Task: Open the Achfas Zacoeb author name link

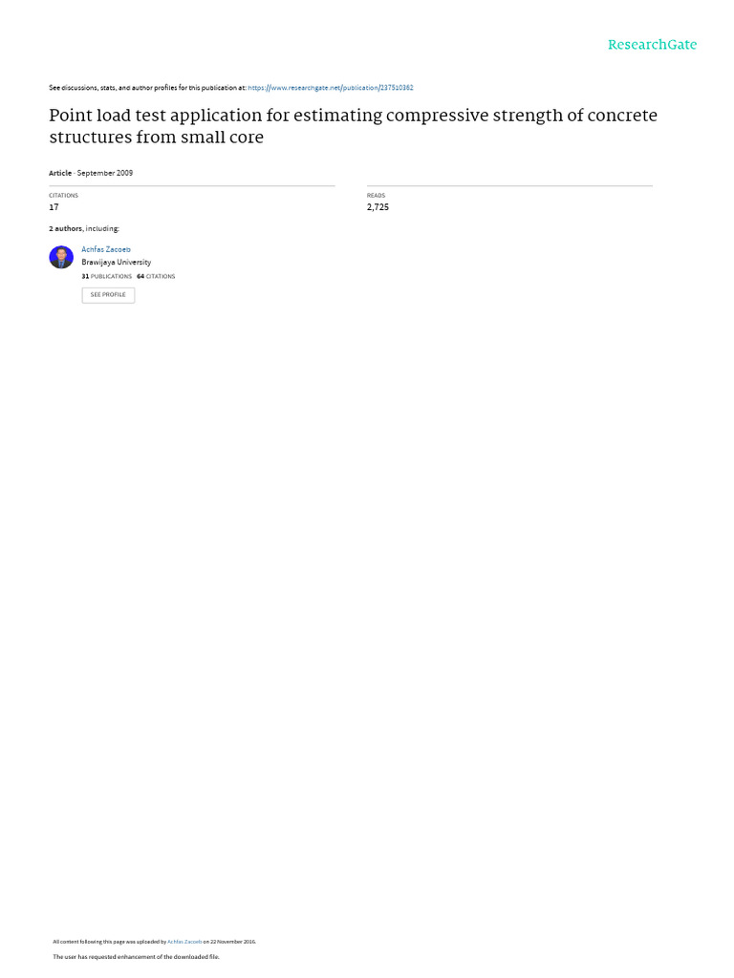Action: (106, 249)
